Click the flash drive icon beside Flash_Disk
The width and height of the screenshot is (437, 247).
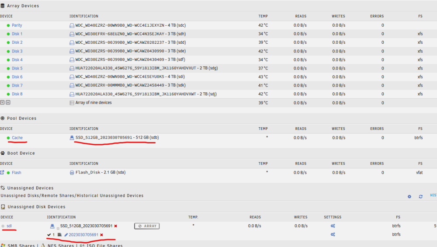(72, 173)
